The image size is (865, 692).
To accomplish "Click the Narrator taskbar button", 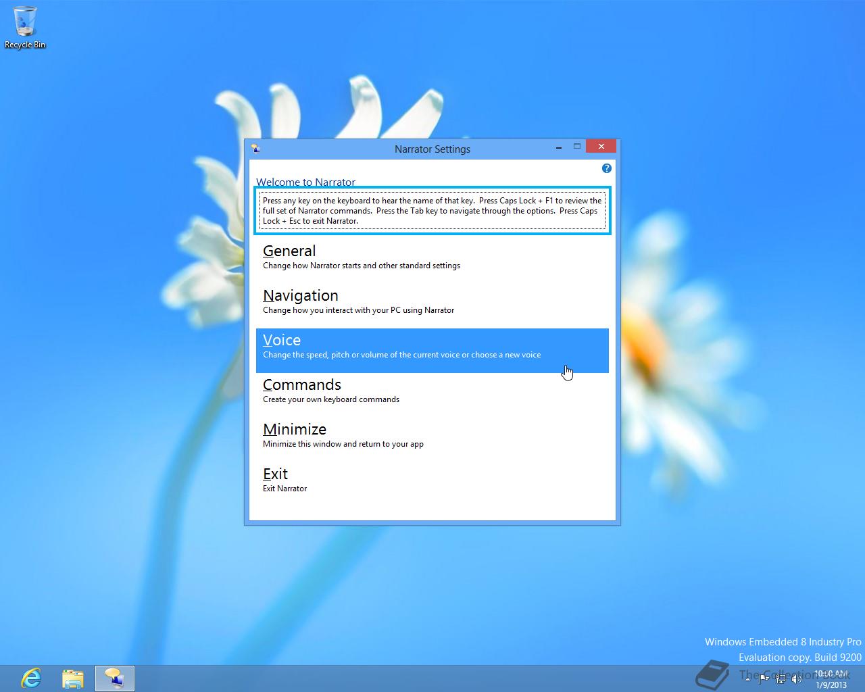I will tap(115, 678).
